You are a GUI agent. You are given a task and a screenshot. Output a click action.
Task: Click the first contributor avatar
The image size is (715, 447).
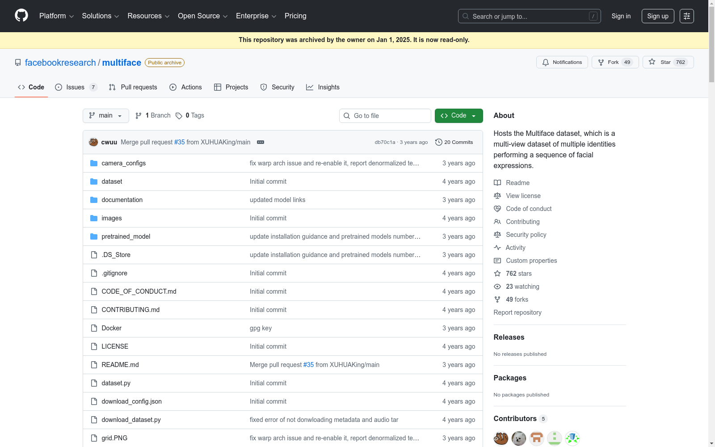coord(501,439)
